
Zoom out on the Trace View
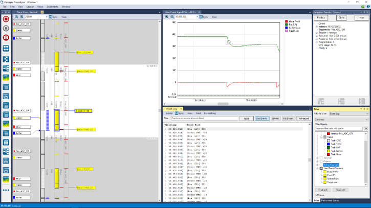[22, 17]
